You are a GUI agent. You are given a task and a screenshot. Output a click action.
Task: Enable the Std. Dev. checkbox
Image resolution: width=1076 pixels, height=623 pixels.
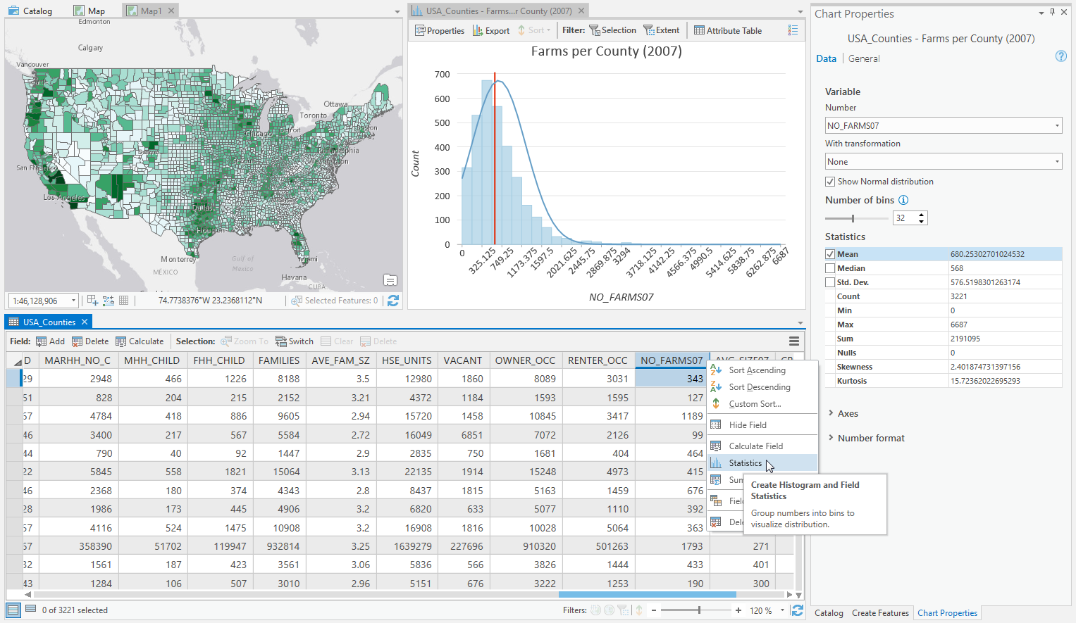pyautogui.click(x=830, y=282)
